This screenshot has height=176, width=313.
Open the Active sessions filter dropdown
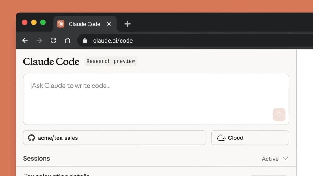pyautogui.click(x=275, y=159)
